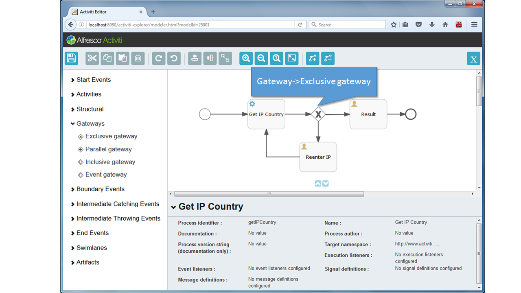
Task: Move properties panel with the down arrow
Action: coord(326,184)
